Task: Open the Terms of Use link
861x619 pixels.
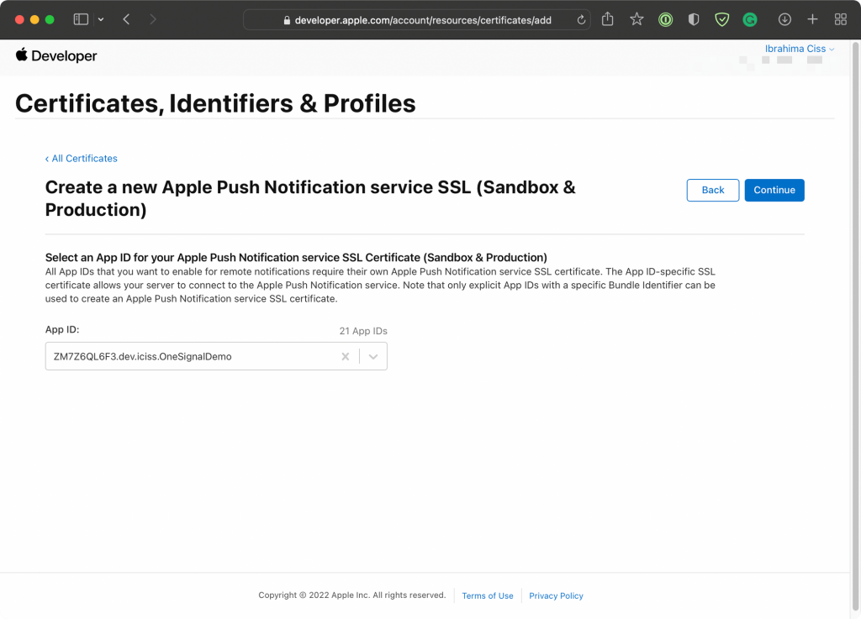Action: (x=488, y=595)
